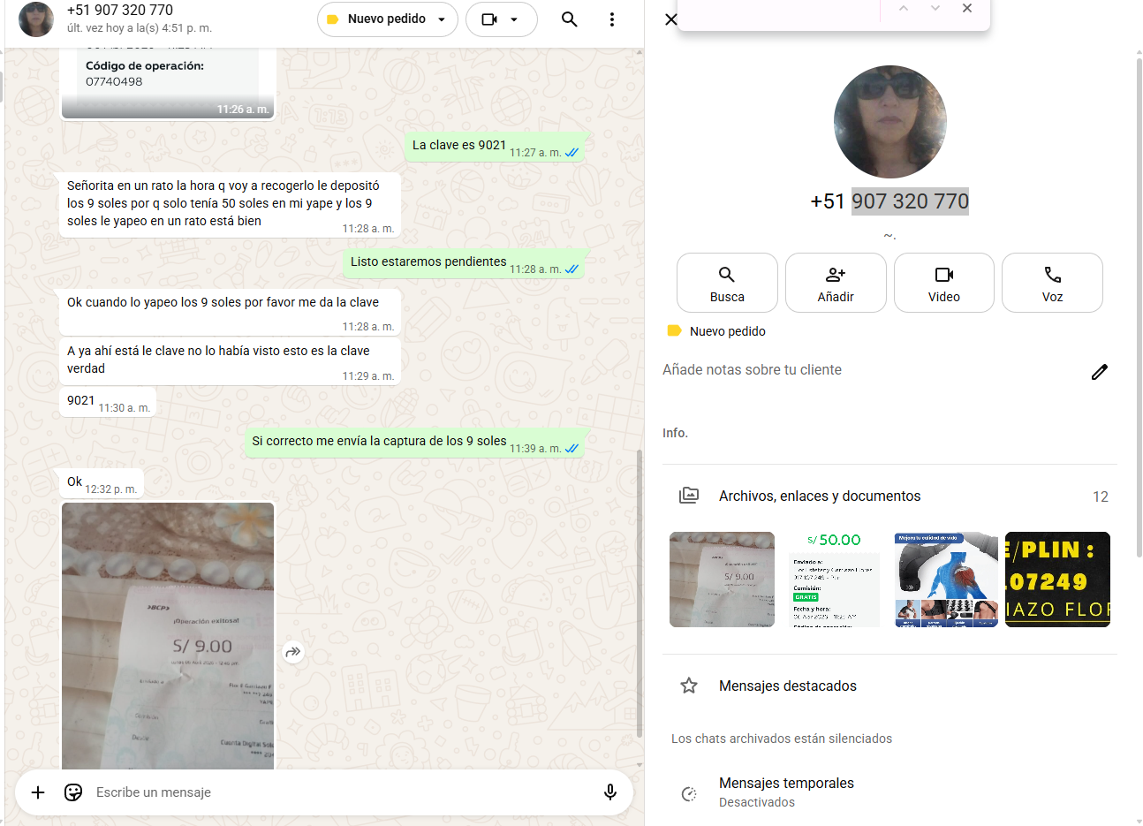Close the contact info panel
Image resolution: width=1143 pixels, height=826 pixels.
[671, 19]
